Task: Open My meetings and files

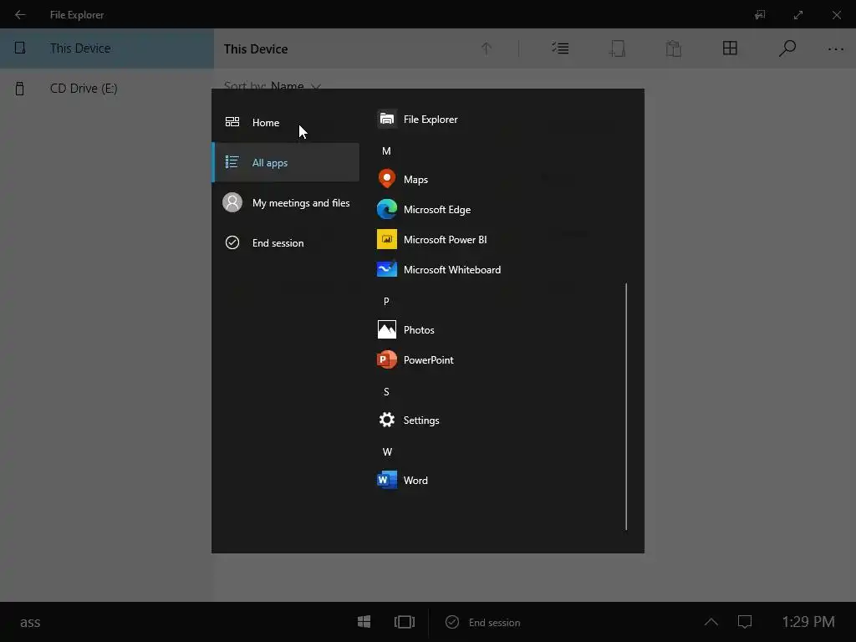Action: pos(286,202)
